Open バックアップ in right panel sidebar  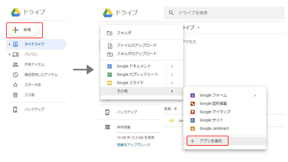(127, 112)
